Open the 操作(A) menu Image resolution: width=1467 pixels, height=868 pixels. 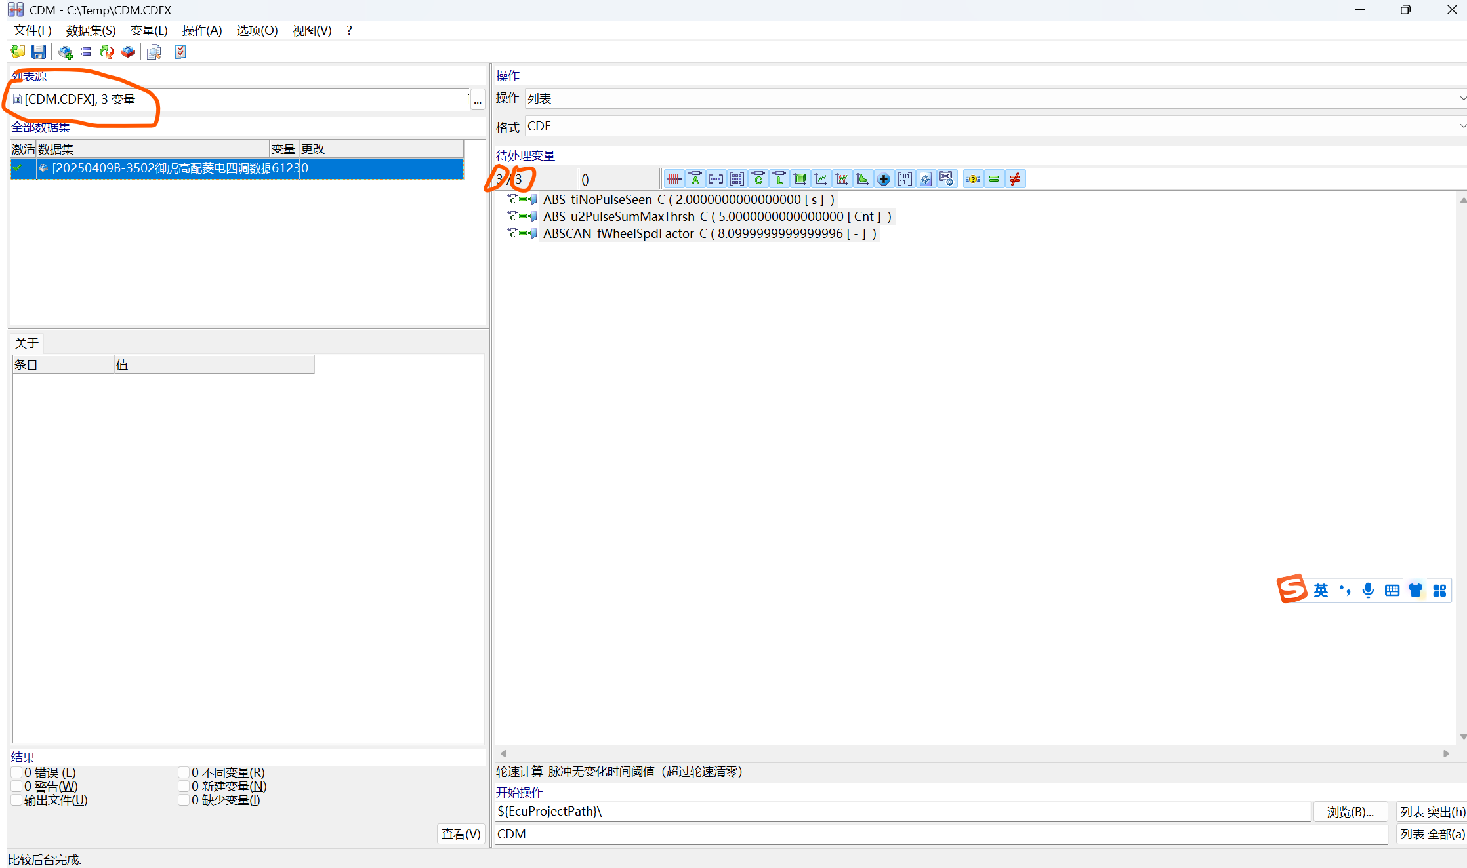pos(202,30)
